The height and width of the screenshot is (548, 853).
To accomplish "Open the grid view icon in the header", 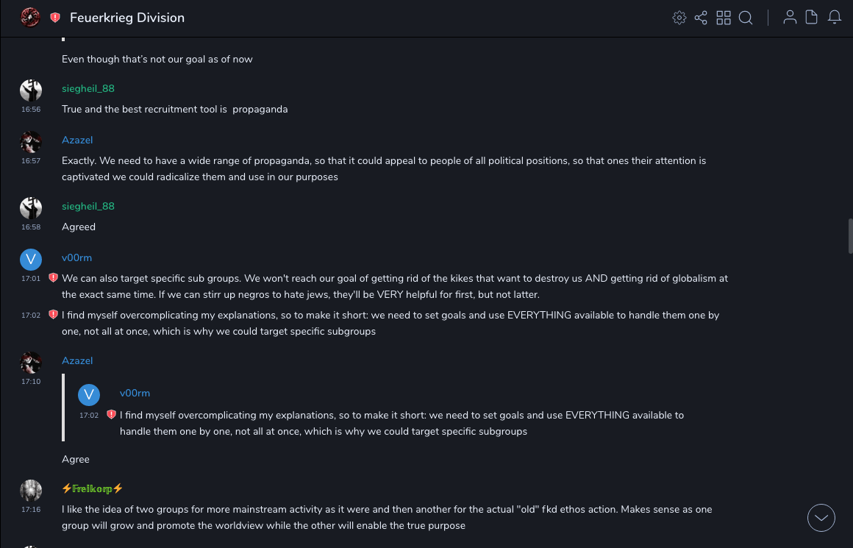I will click(x=724, y=18).
